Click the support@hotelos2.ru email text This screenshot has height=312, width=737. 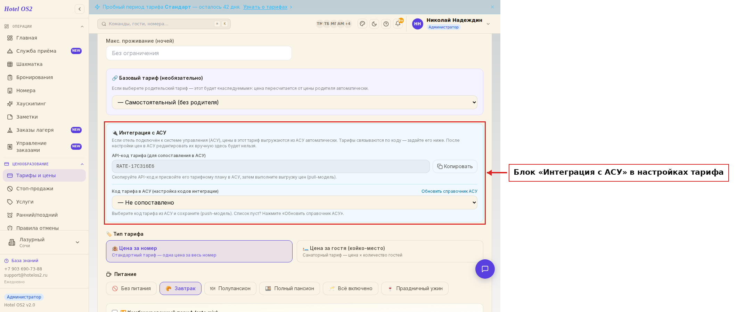(x=26, y=275)
